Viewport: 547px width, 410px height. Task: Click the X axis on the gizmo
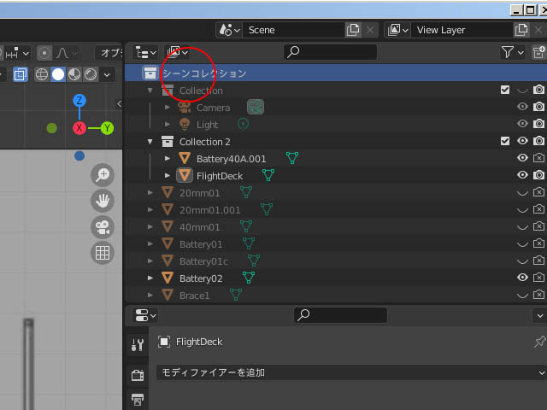click(79, 128)
